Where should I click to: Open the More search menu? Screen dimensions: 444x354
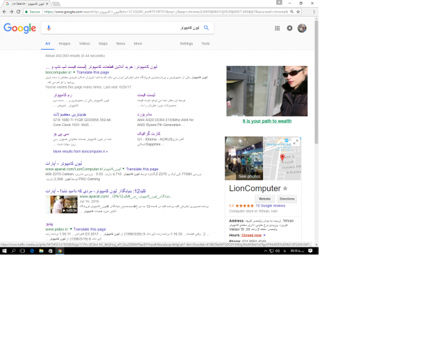[138, 44]
